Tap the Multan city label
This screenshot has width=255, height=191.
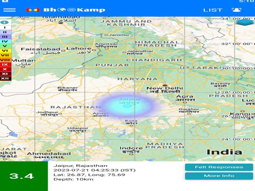tap(24, 62)
